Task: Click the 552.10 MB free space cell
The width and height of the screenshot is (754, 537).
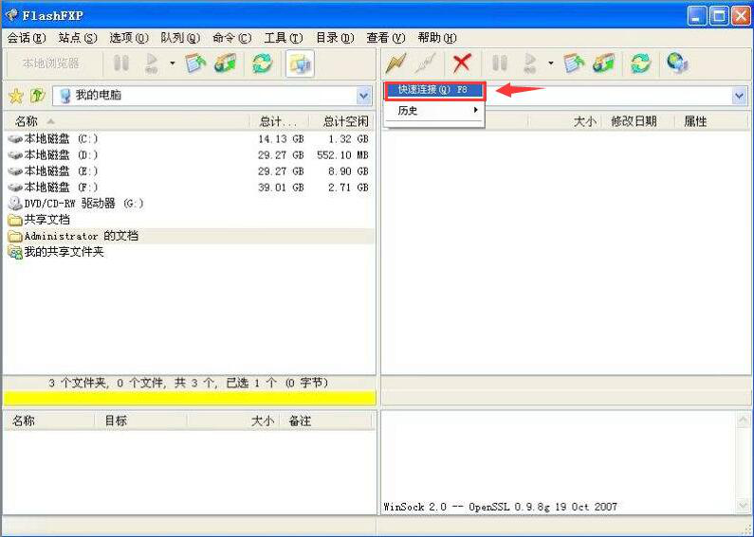Action: point(342,155)
